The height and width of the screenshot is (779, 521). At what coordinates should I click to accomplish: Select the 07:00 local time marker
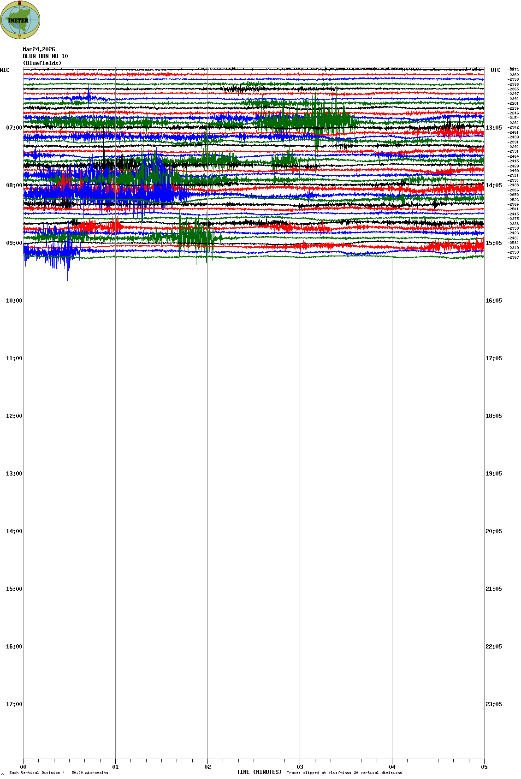14,128
